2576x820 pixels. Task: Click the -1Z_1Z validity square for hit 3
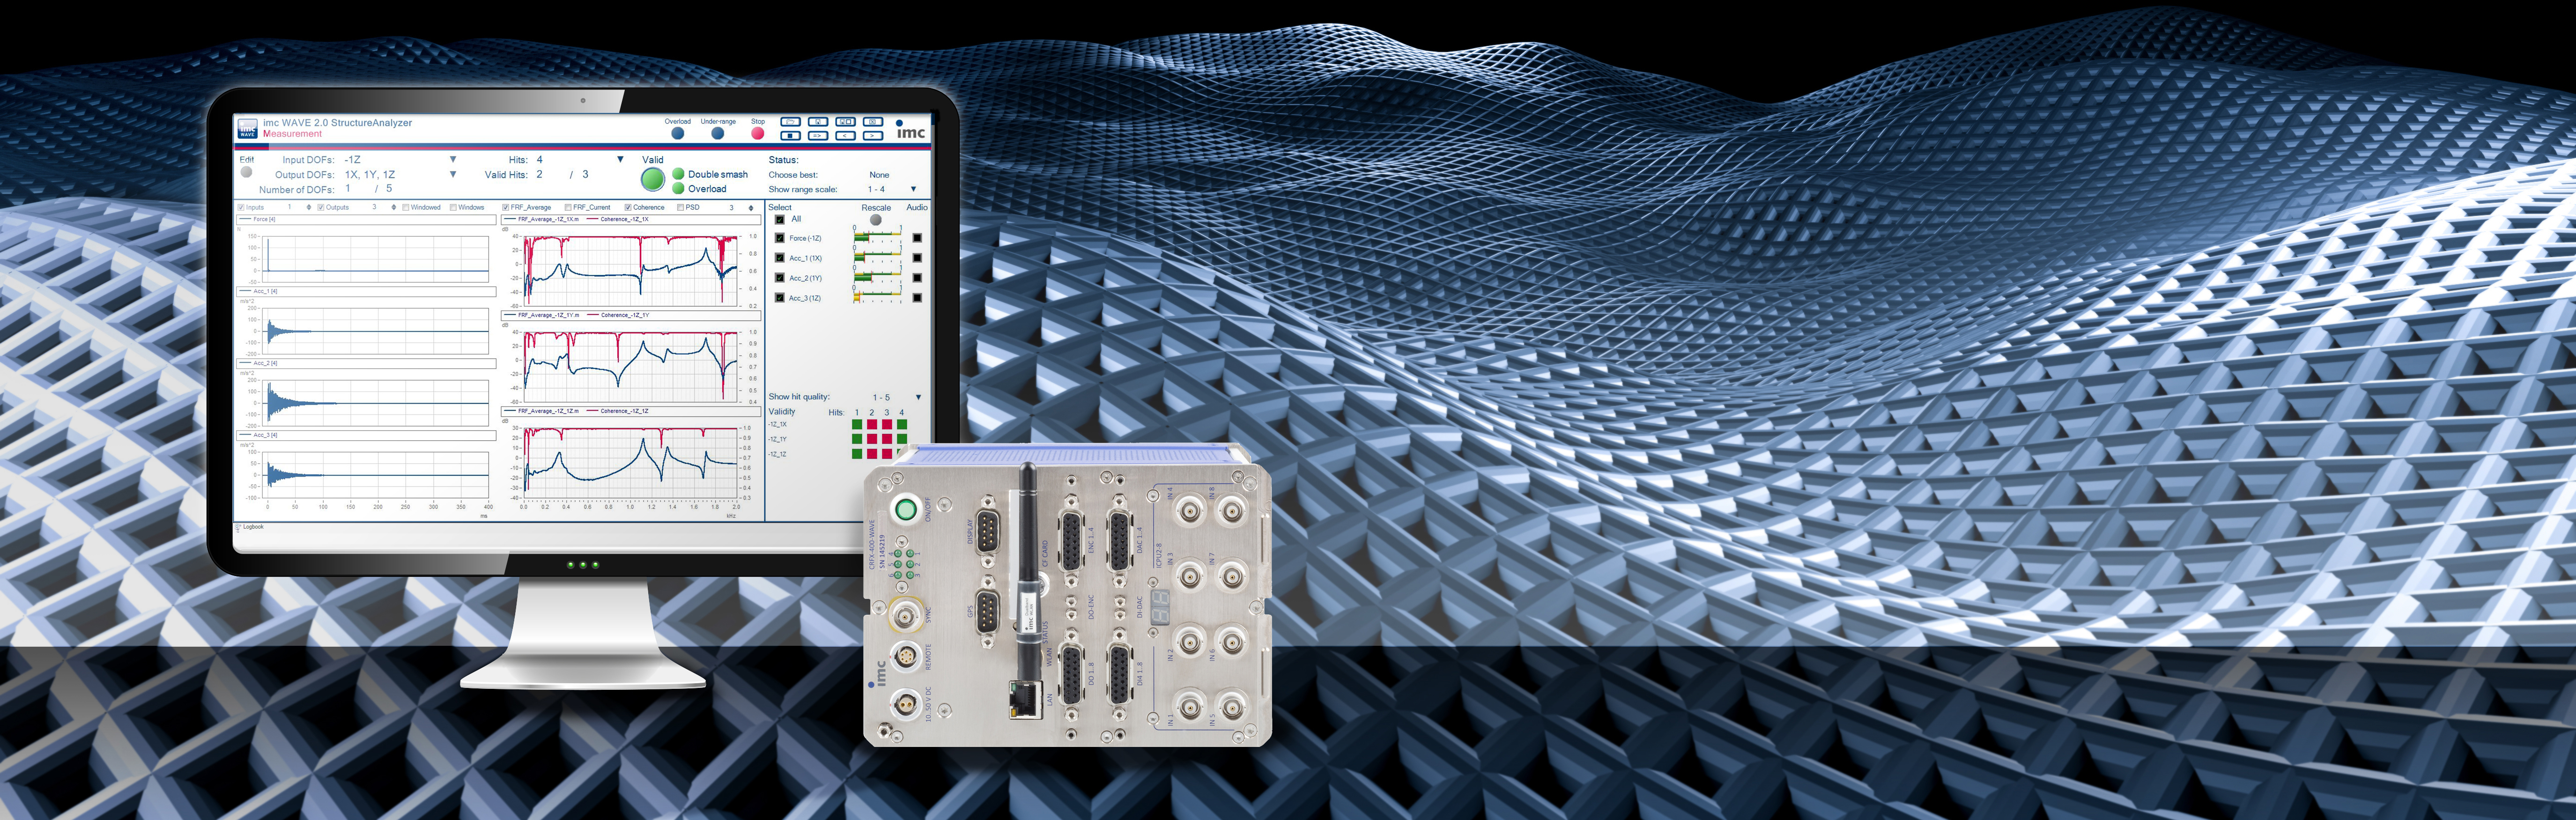click(x=887, y=454)
